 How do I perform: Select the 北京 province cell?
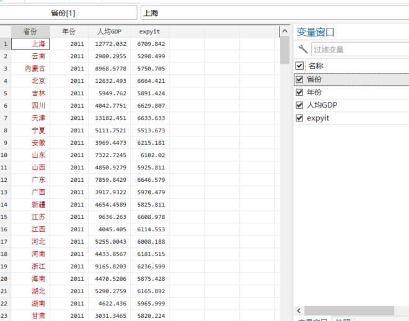pos(30,81)
